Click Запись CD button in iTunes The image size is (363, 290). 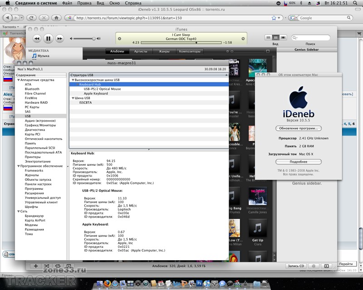click(x=296, y=266)
